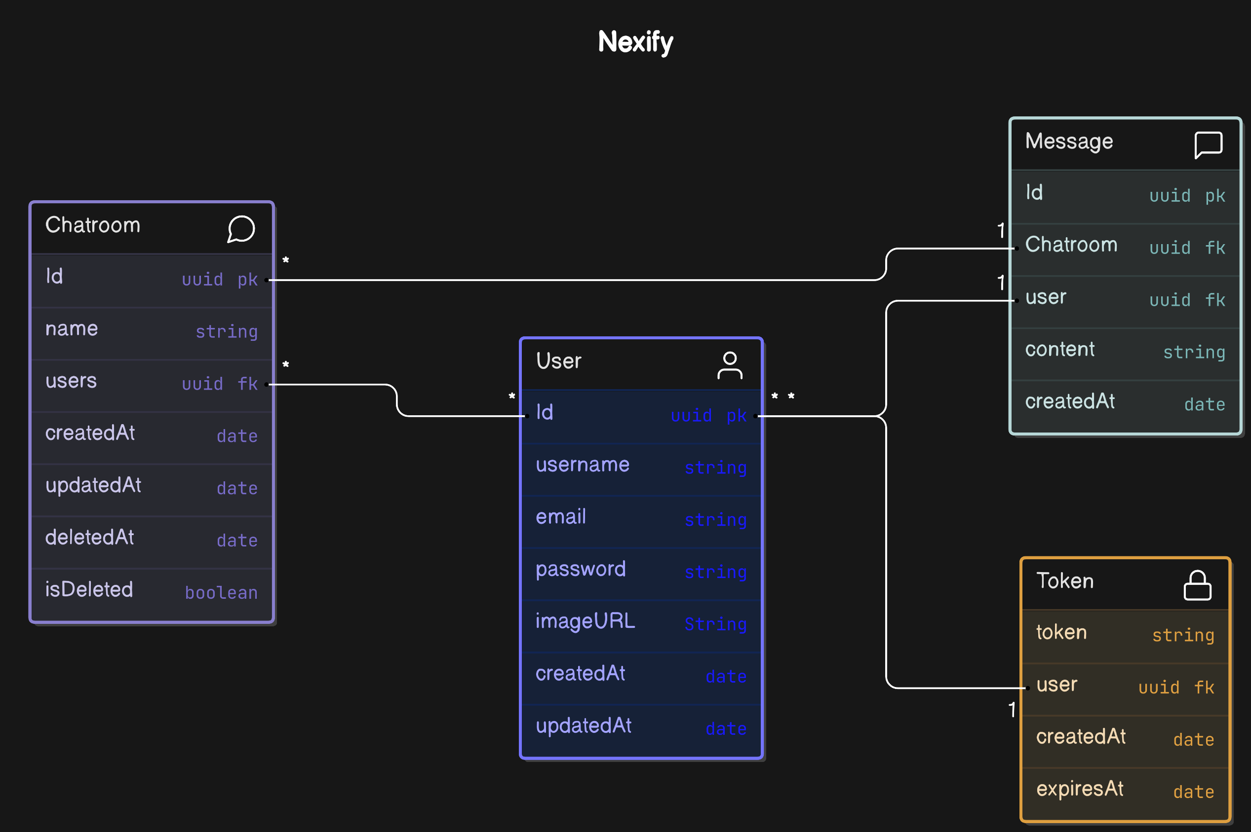Image resolution: width=1251 pixels, height=832 pixels.
Task: Click the isDeleted boolean row in Chatroom
Action: [152, 590]
